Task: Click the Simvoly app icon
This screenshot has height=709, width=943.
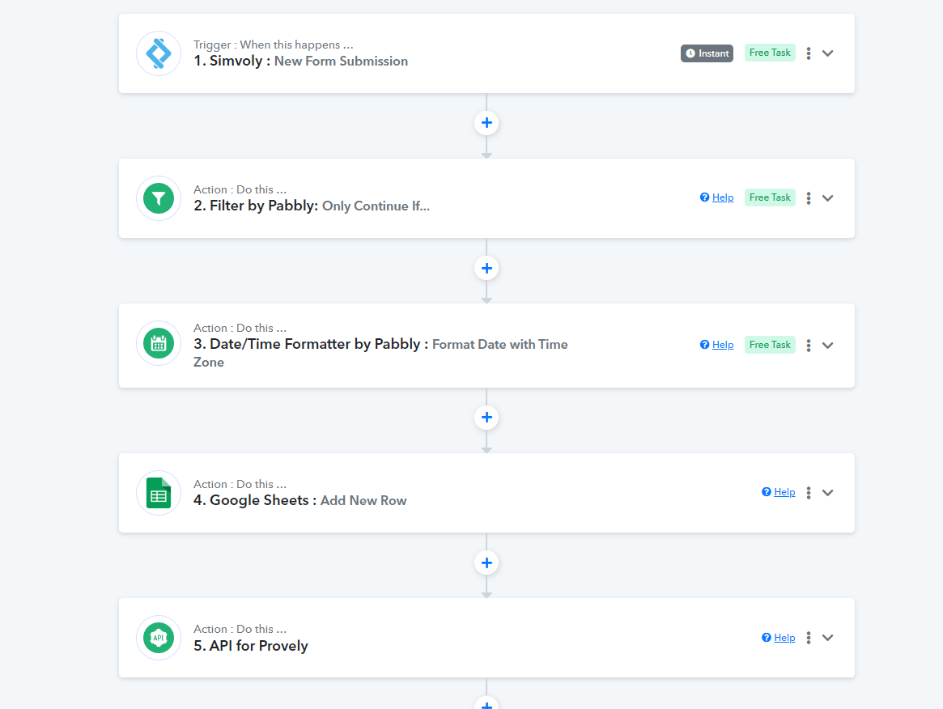Action: (159, 53)
